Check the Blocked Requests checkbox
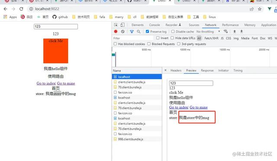Screen dimensions: 277x161 point(149,44)
